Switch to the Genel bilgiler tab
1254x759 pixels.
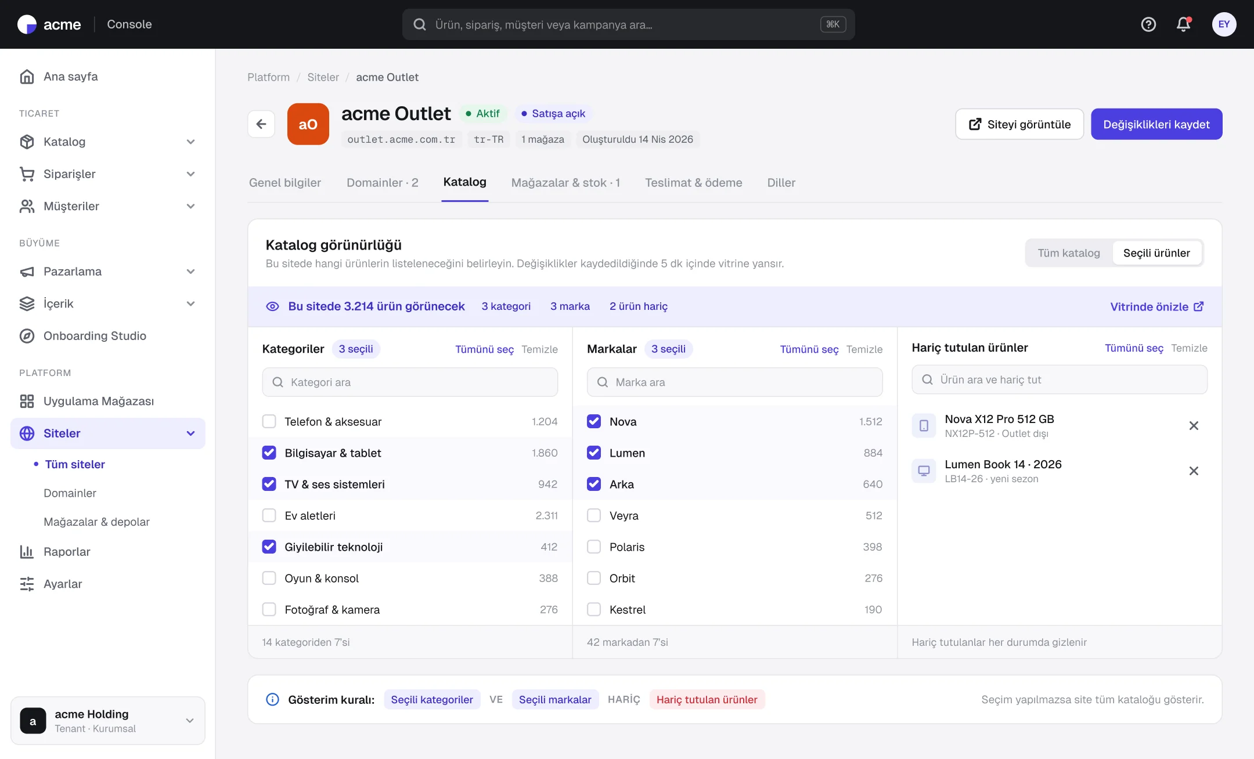[x=285, y=183]
